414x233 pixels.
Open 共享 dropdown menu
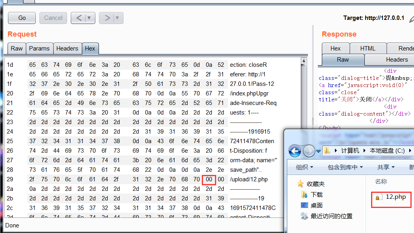pos(386,167)
